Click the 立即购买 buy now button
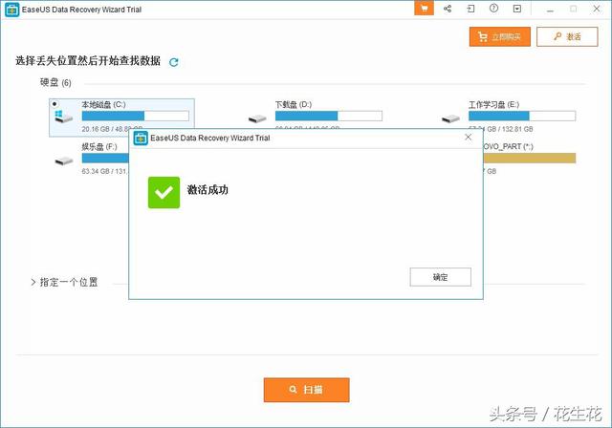This screenshot has width=612, height=428. (x=499, y=36)
